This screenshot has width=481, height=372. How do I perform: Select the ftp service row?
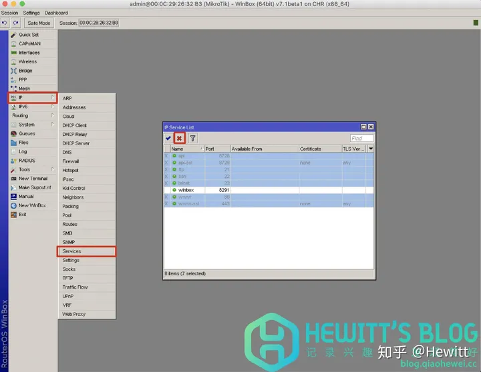pos(269,169)
